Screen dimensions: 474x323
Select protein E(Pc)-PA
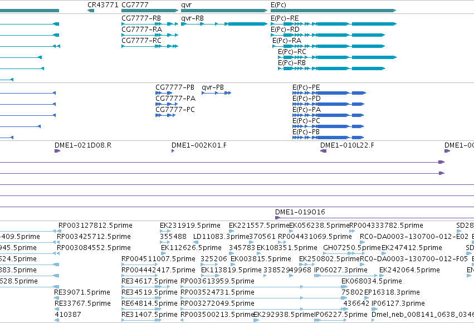328,115
